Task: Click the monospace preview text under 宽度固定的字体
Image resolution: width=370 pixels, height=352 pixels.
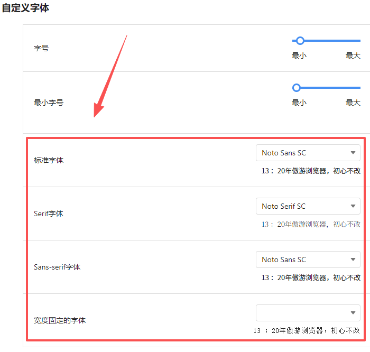Action: tap(307, 330)
